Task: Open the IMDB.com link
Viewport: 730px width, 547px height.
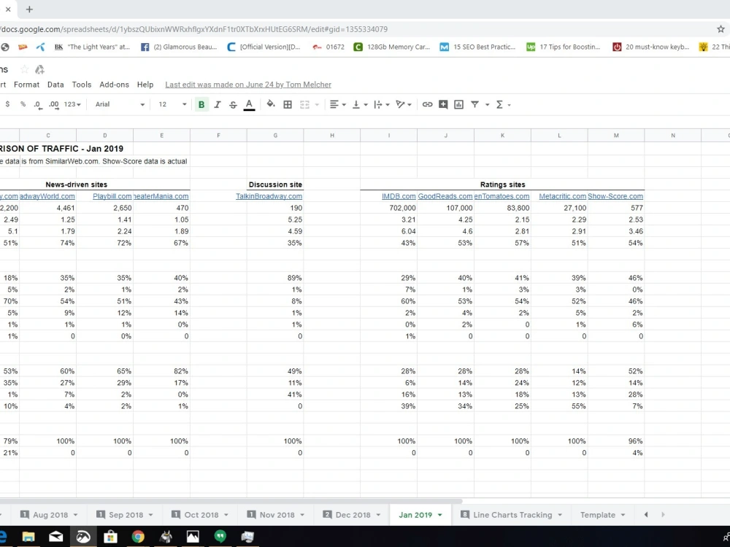Action: pos(399,196)
